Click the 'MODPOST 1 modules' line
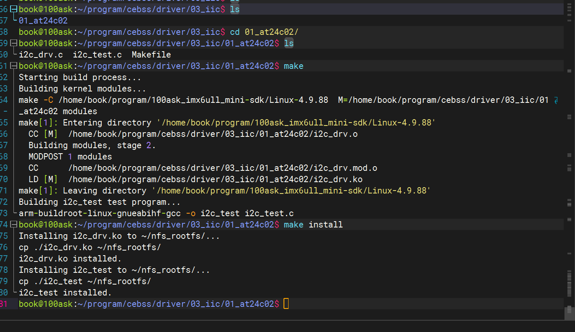This screenshot has width=575, height=332. click(x=70, y=156)
